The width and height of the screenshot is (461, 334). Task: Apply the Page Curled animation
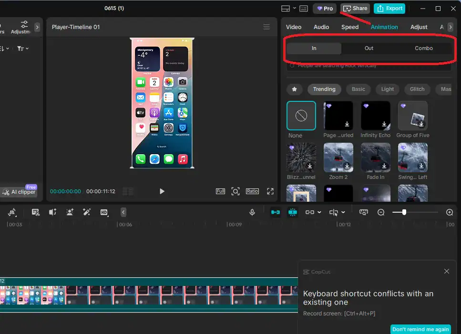point(338,116)
